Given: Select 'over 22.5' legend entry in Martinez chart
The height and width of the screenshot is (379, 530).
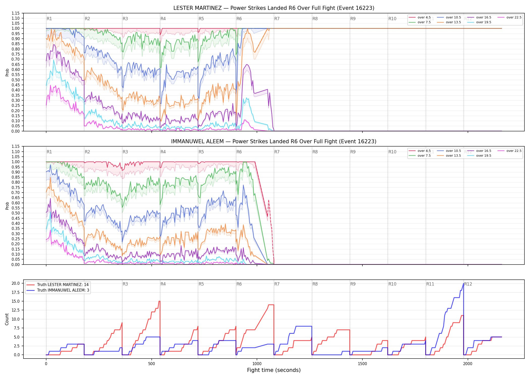Looking at the screenshot, I should [x=510, y=17].
